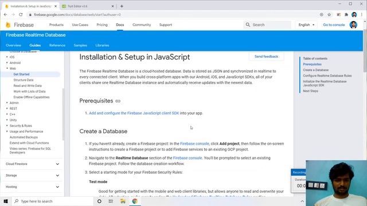Close the Tryit Editor tab
The height and width of the screenshot is (206, 367).
[112, 6]
